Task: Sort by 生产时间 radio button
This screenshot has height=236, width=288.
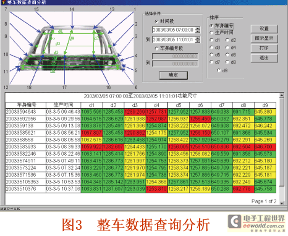Action: [211, 33]
